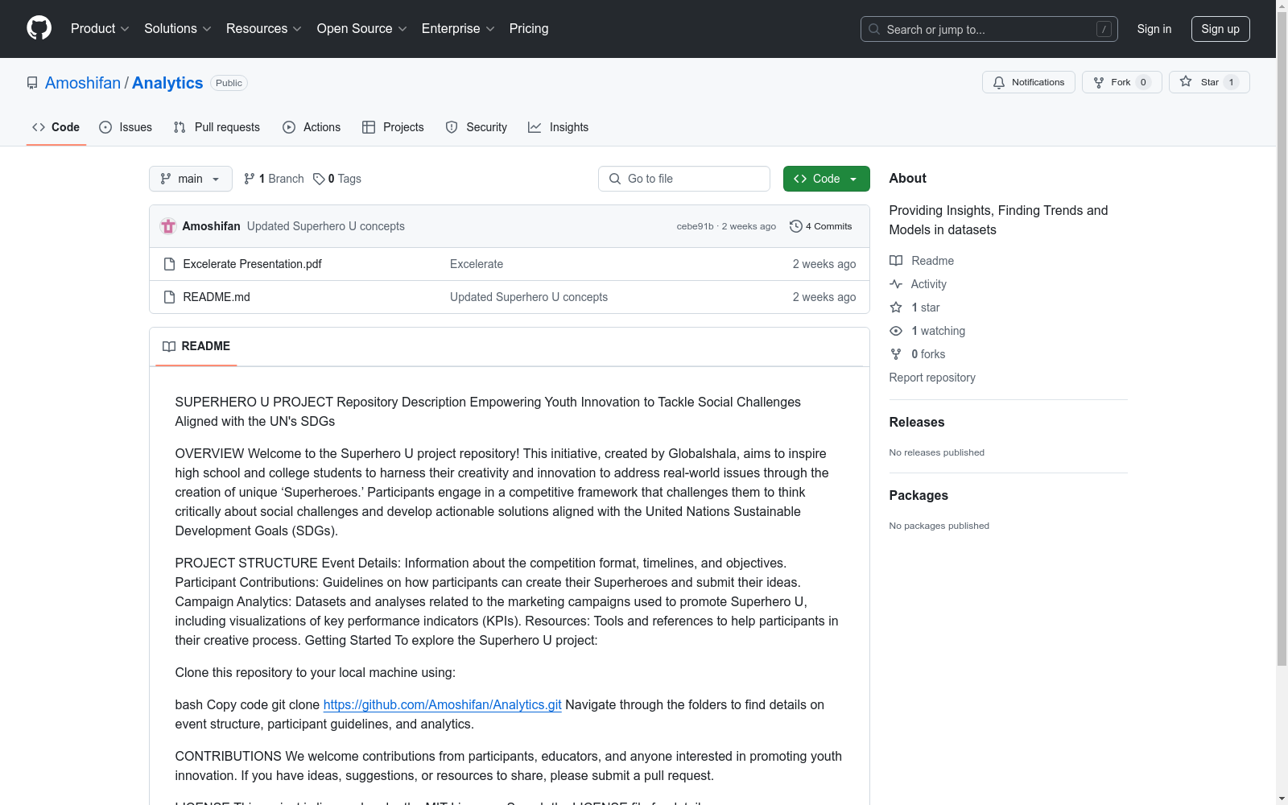Click the 'Public' repository visibility label
1288x805 pixels.
(229, 83)
